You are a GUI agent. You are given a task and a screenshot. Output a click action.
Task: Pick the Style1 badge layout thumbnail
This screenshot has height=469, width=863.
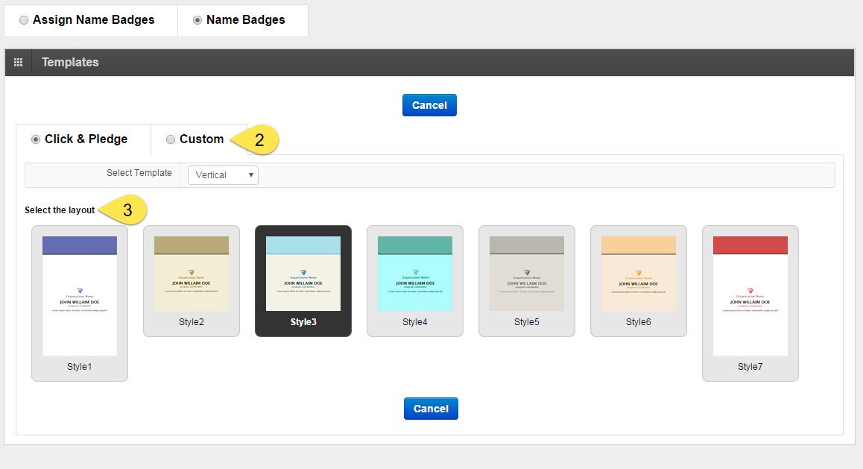coord(80,296)
